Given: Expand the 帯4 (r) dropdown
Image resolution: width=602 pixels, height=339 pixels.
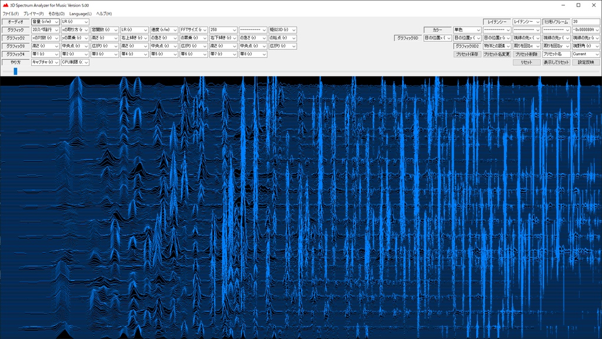Looking at the screenshot, I should coord(134,54).
